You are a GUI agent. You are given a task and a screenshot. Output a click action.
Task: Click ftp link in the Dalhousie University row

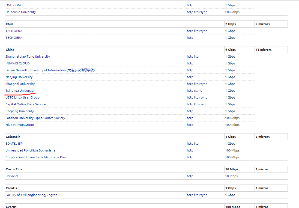coord(196,12)
